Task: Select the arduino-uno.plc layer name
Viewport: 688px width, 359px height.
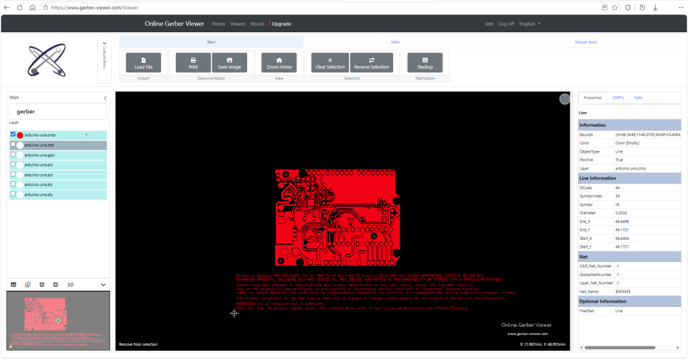Action: click(x=39, y=165)
